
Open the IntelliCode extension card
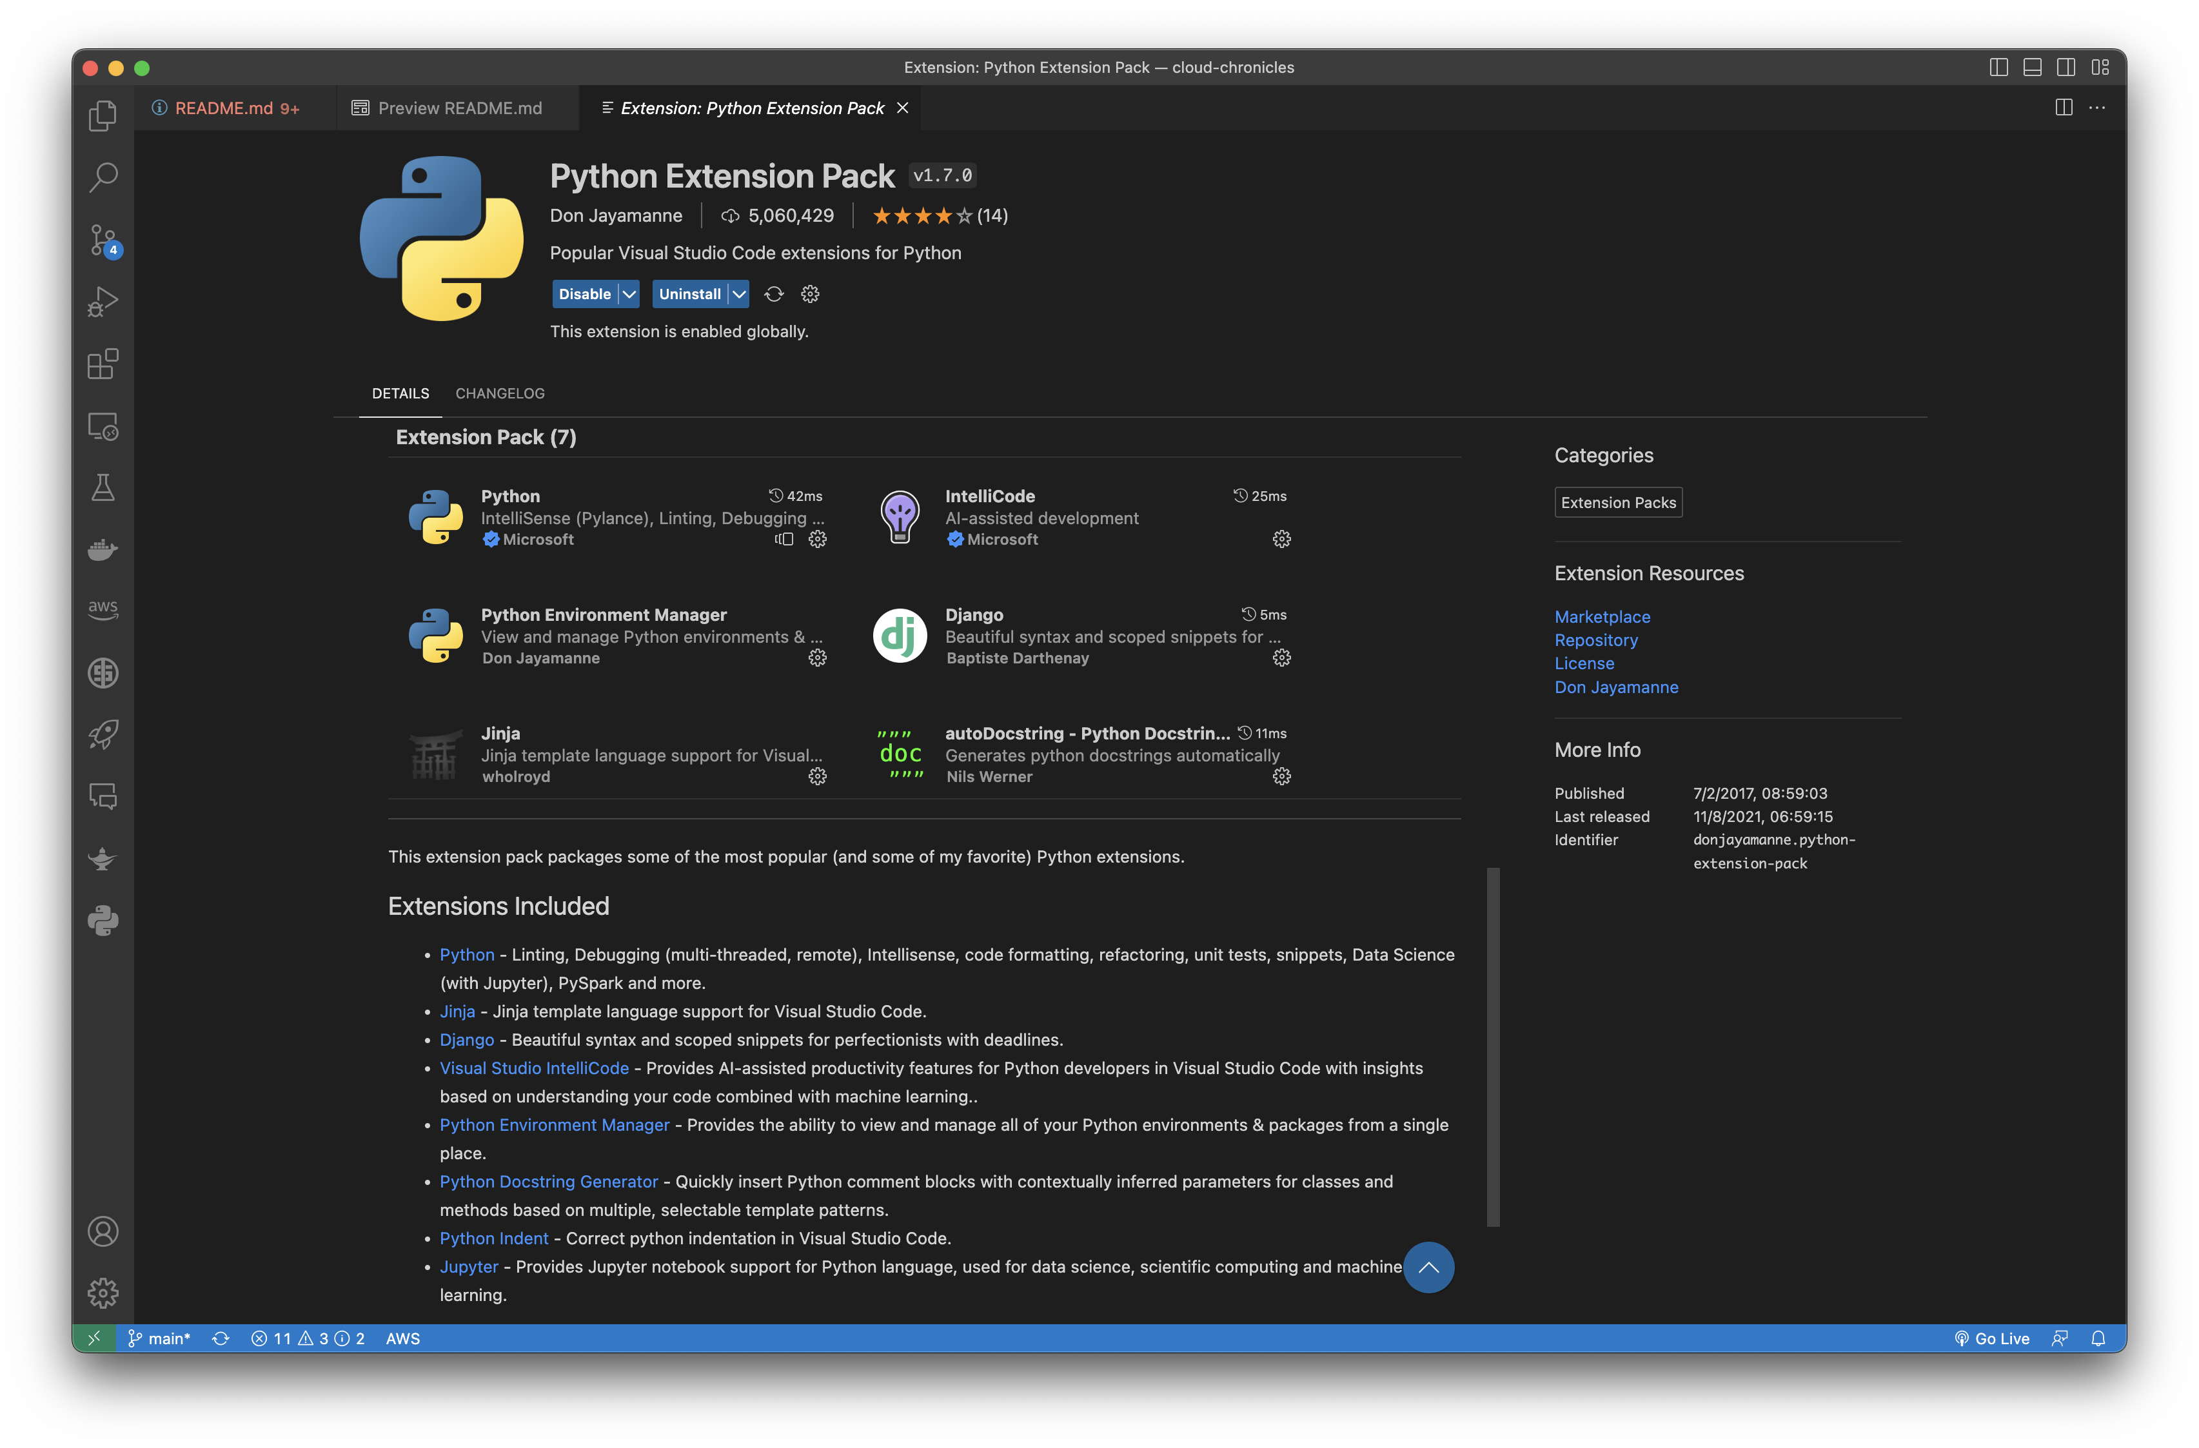[x=1082, y=518]
